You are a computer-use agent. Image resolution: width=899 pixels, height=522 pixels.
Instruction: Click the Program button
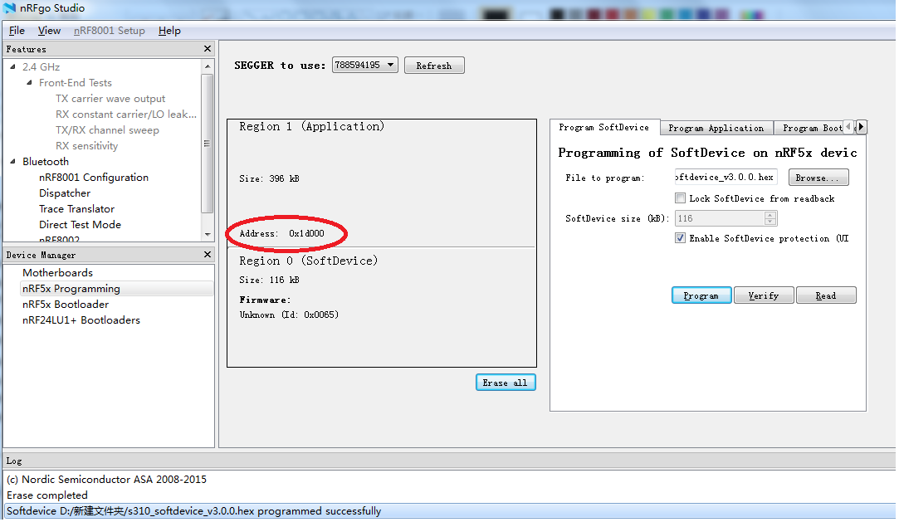point(701,295)
